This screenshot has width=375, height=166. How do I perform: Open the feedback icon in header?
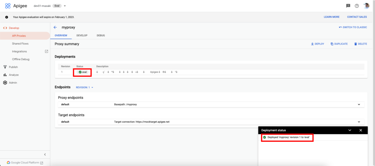coord(348,6)
